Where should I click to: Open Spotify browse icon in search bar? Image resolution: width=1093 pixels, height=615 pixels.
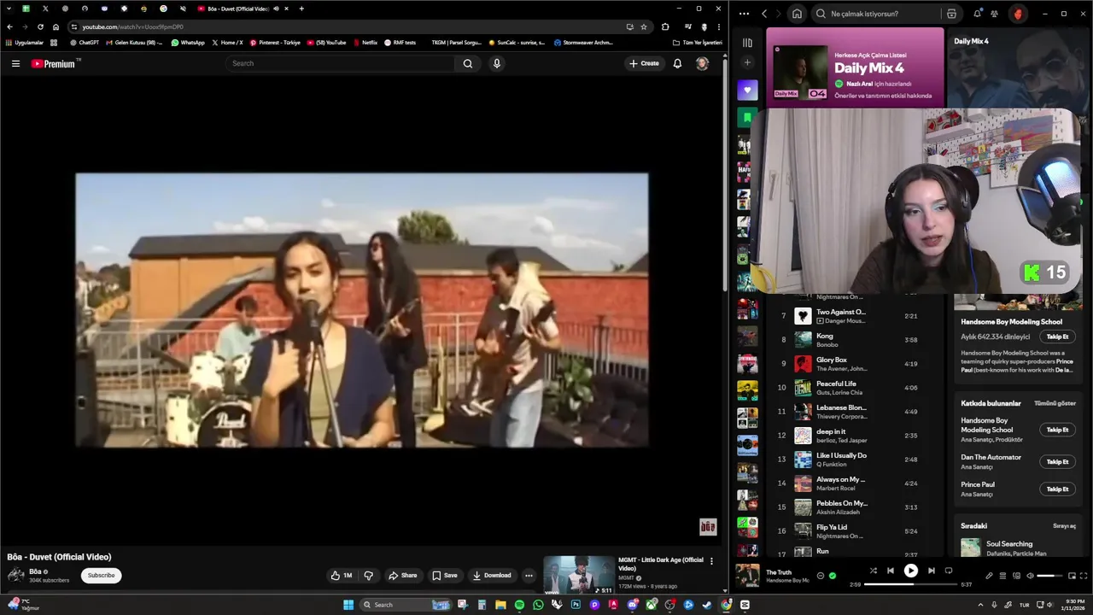pos(951,14)
